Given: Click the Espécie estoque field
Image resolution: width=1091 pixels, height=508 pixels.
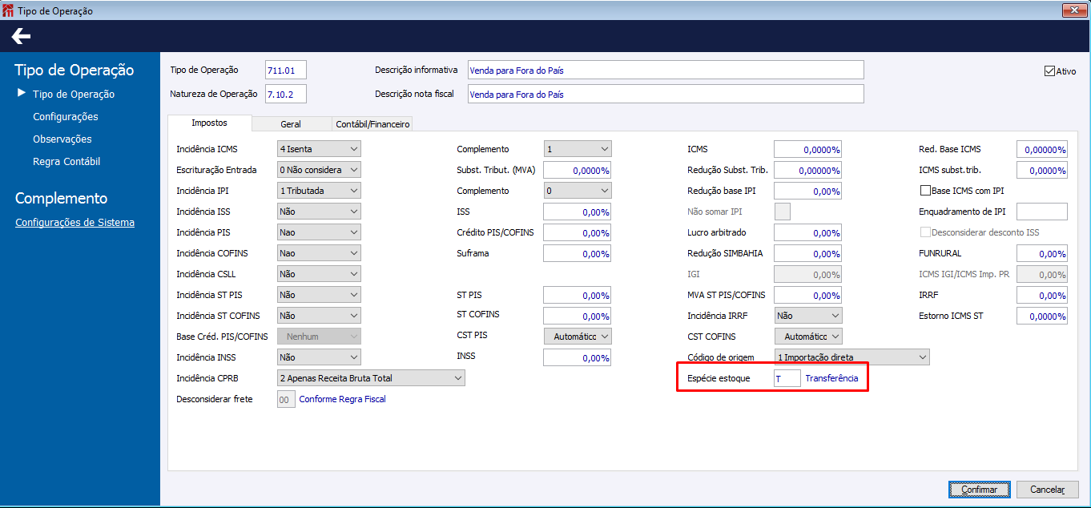Looking at the screenshot, I should [x=787, y=378].
